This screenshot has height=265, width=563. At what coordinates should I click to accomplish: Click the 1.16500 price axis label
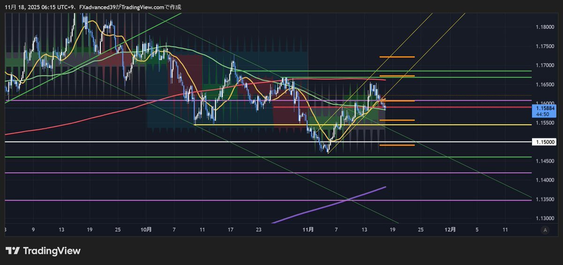pos(545,84)
